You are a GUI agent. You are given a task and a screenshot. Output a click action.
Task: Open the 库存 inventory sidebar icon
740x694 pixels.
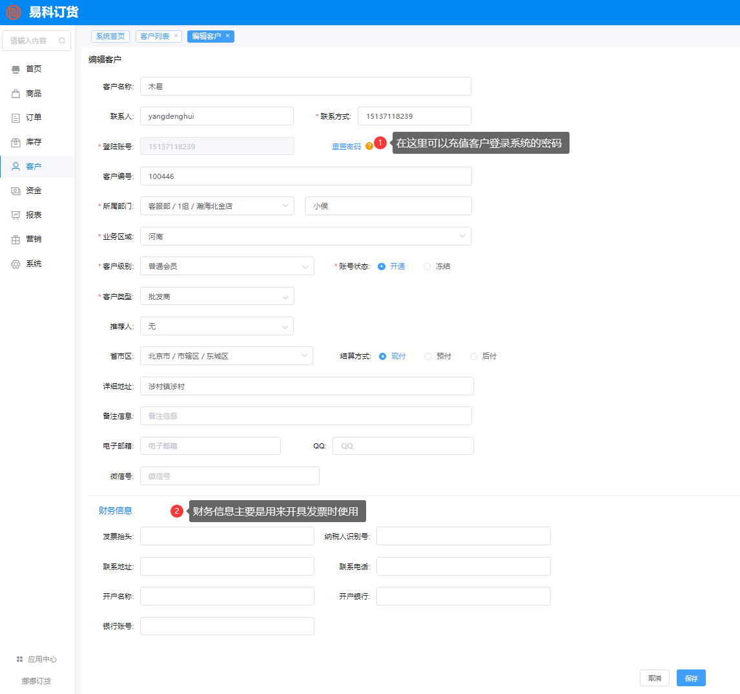16,142
